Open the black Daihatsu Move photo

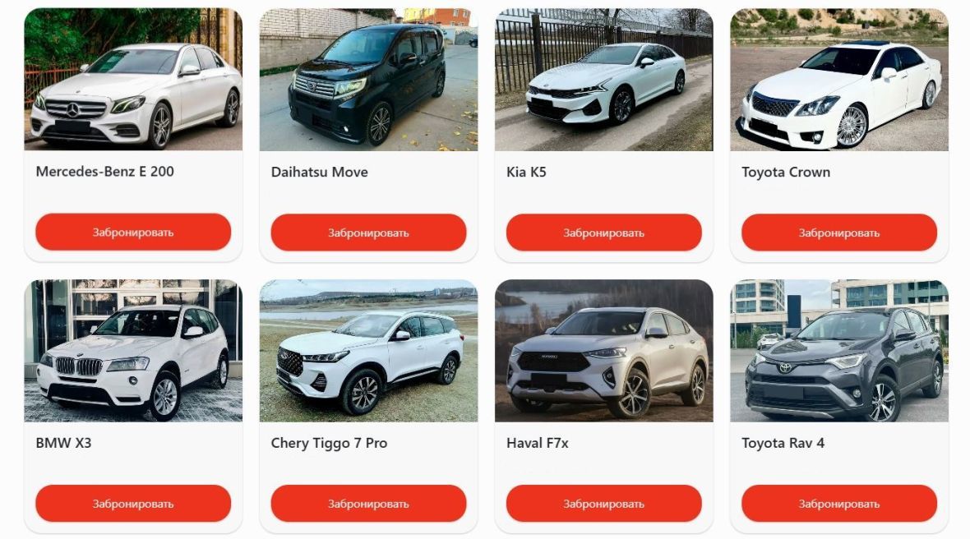pos(369,79)
